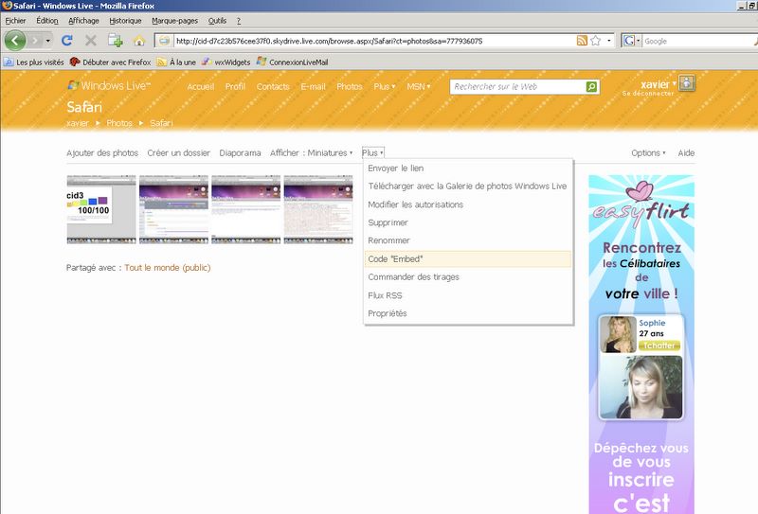Go to Accueil in Windows Live header

201,86
